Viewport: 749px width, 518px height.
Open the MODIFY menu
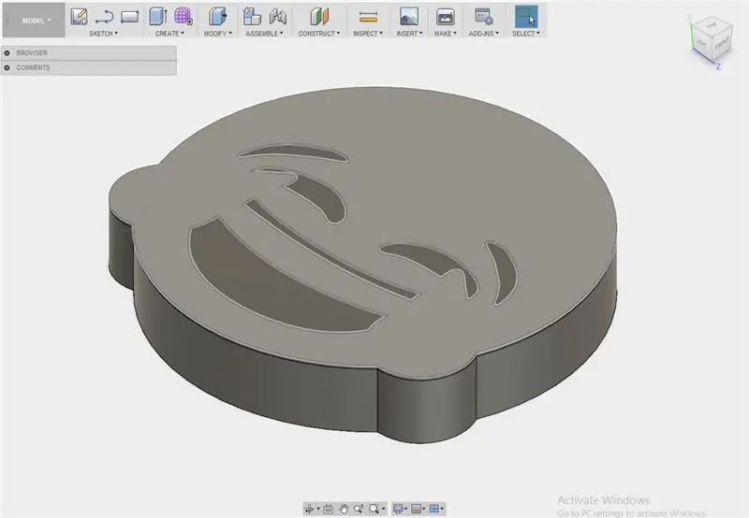(x=218, y=34)
